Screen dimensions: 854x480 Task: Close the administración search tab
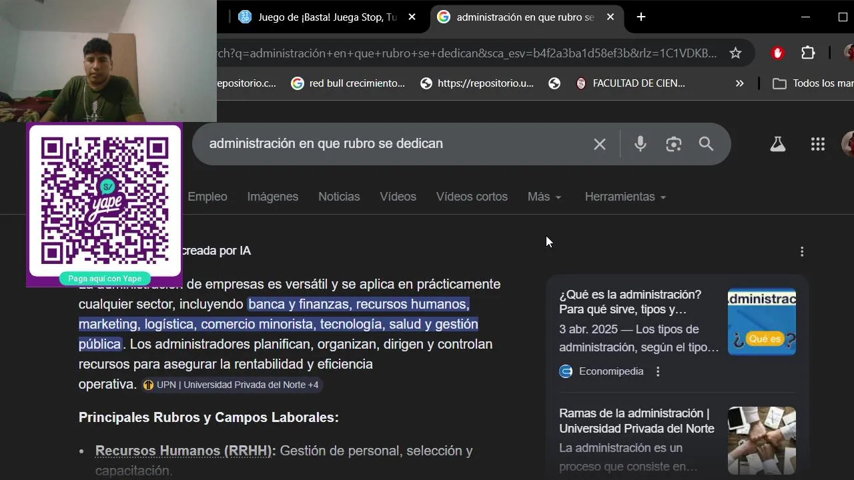(x=610, y=17)
